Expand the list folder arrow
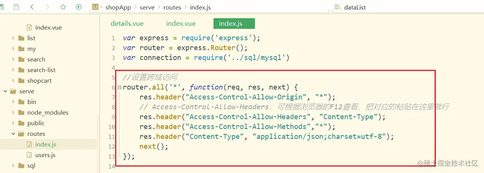The height and width of the screenshot is (173, 484). click(x=13, y=38)
